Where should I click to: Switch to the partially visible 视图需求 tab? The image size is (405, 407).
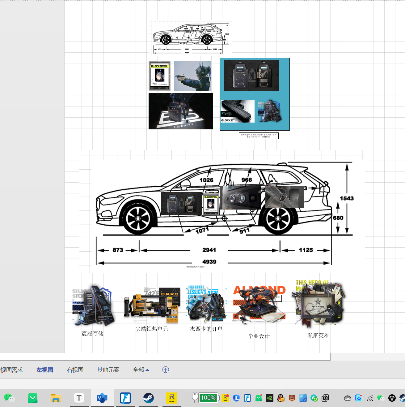[11, 370]
